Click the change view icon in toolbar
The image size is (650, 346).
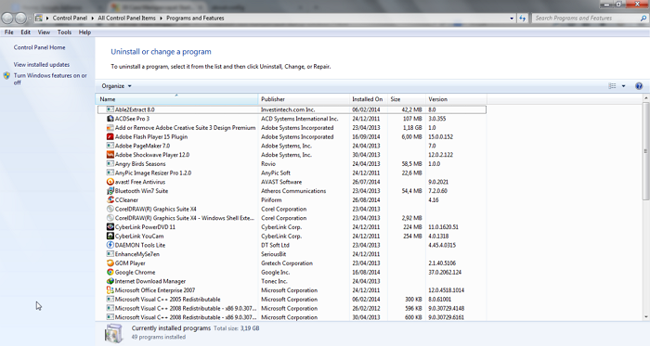612,86
